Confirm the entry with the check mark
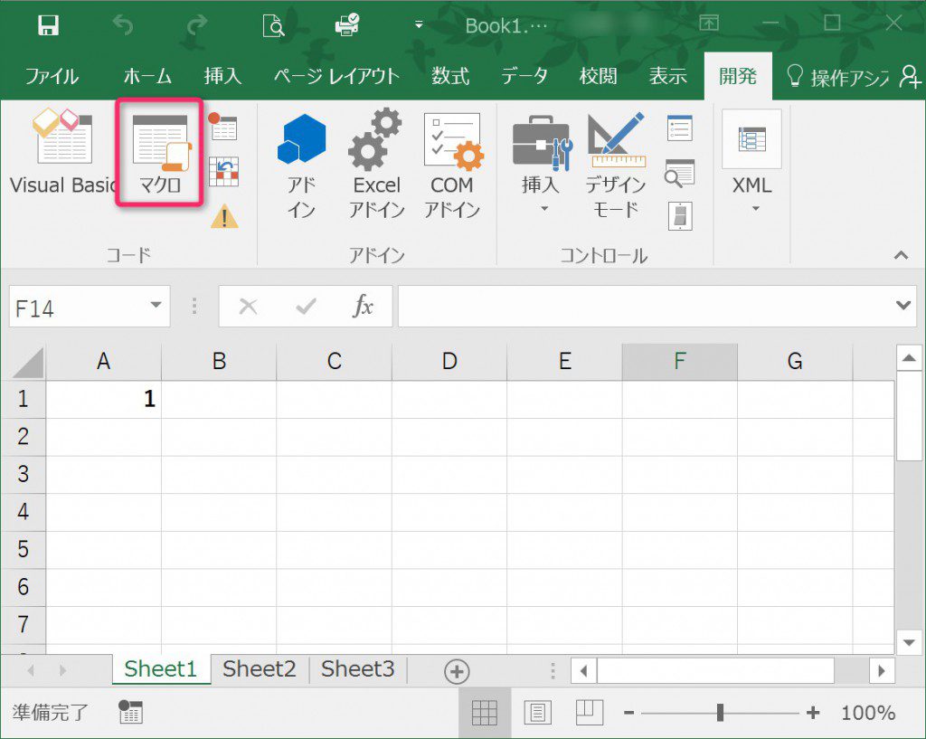This screenshot has height=739, width=926. pyautogui.click(x=306, y=306)
